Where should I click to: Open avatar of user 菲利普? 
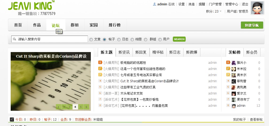(233, 81)
